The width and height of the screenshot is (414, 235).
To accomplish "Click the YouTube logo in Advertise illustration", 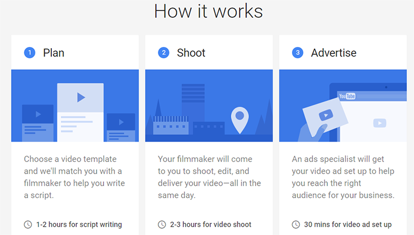I will click(347, 96).
